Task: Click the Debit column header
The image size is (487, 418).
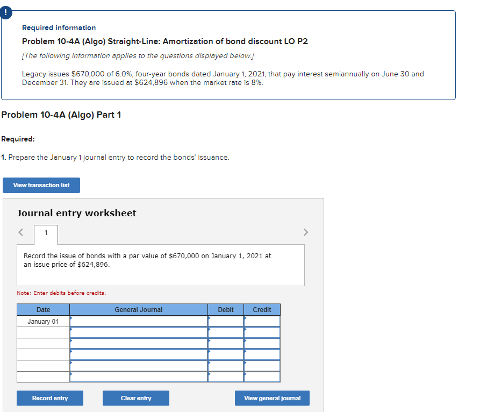Action: tap(226, 309)
